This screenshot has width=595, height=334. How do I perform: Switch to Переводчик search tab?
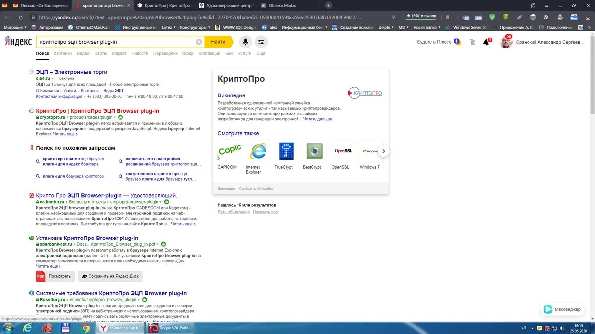coord(165,53)
